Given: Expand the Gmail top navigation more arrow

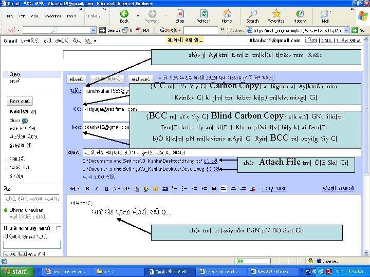Looking at the screenshot, I should point(95,41).
